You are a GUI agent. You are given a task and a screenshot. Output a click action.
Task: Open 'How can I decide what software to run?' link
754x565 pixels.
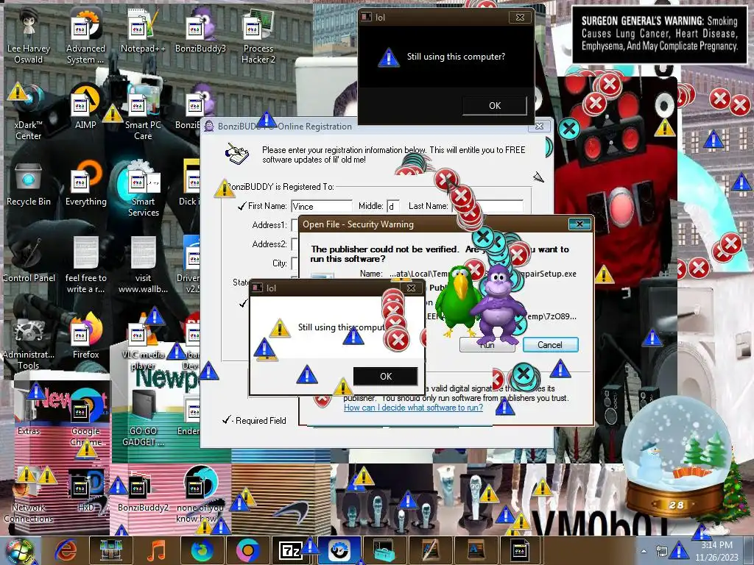(x=413, y=408)
